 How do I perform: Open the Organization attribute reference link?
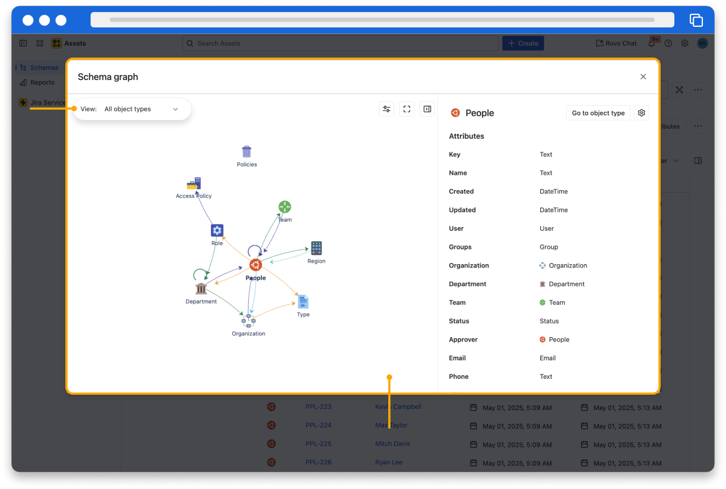click(568, 265)
